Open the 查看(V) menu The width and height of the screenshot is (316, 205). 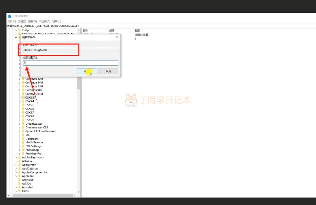[x=33, y=21]
